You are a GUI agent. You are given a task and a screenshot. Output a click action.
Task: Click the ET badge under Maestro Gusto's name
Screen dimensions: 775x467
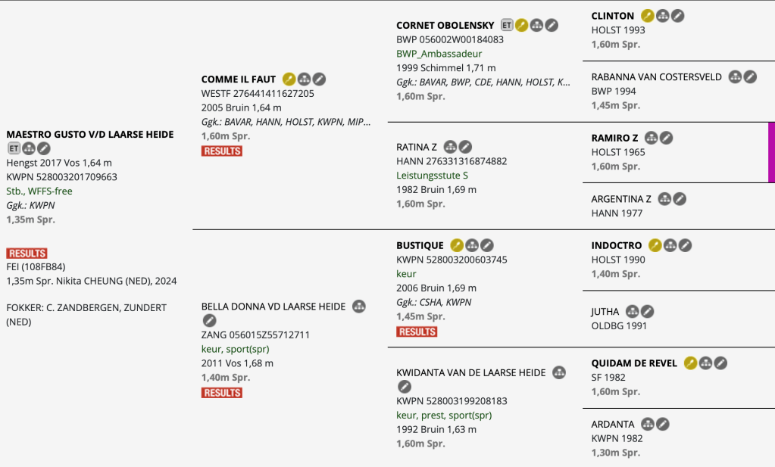14,148
